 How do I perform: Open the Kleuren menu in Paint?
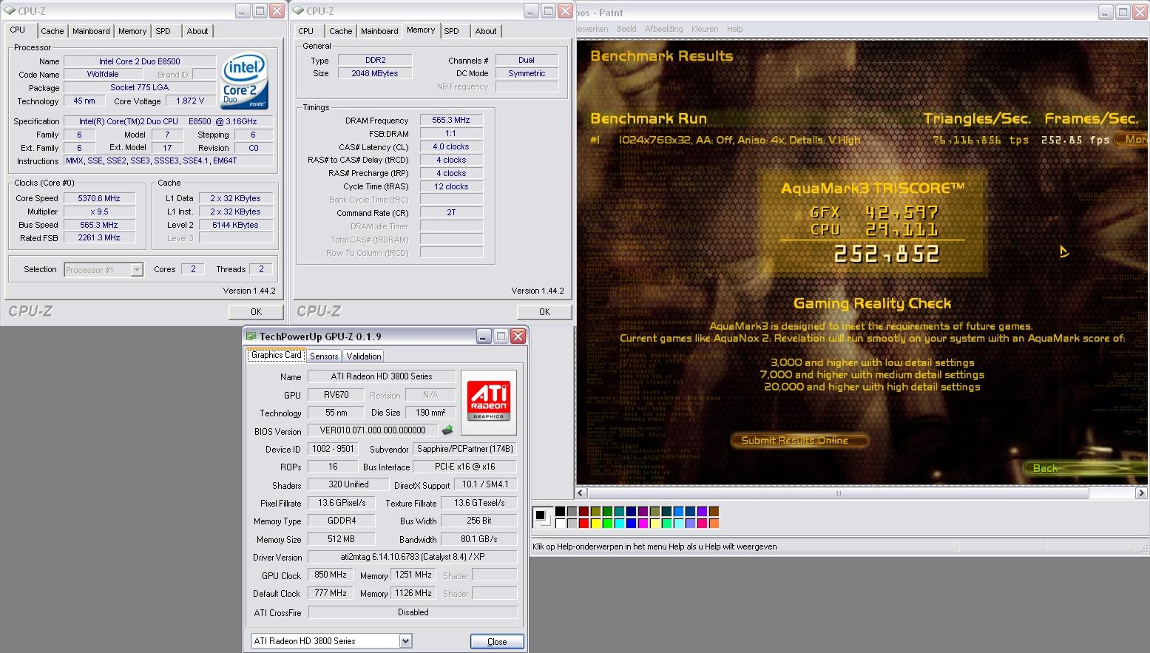click(705, 29)
